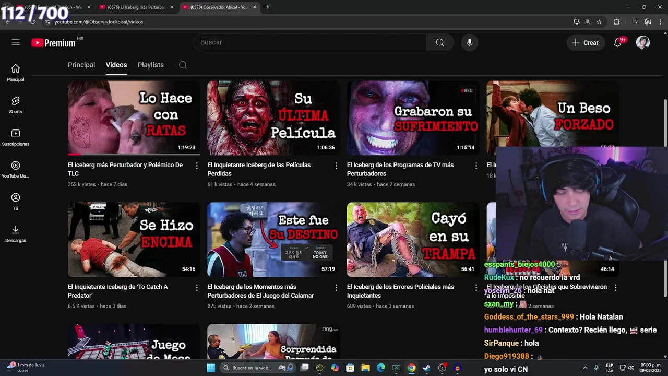Open a new browser tab
The width and height of the screenshot is (668, 376).
coord(267,7)
